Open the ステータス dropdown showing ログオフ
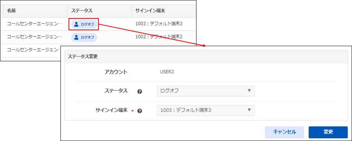 pos(206,91)
